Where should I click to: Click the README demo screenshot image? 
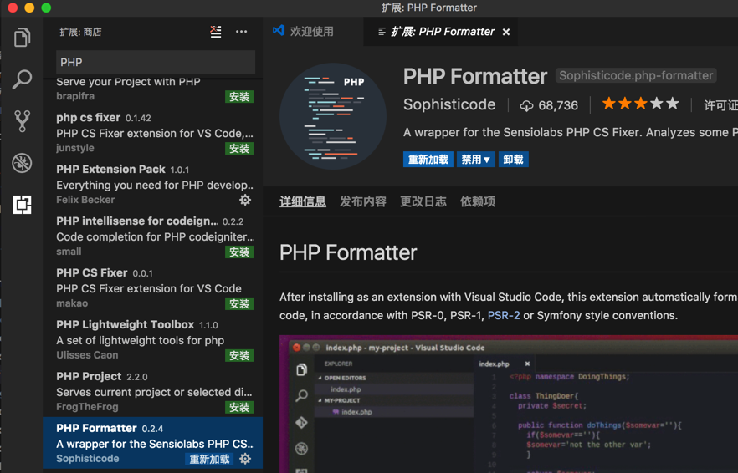click(509, 404)
